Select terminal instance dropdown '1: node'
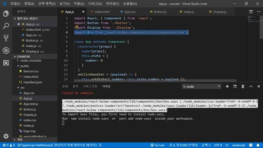263x148 pixels. [201, 86]
